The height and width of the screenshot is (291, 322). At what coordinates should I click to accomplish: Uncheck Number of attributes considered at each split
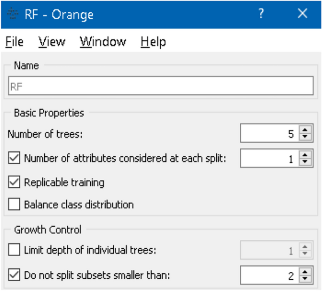[15, 159]
